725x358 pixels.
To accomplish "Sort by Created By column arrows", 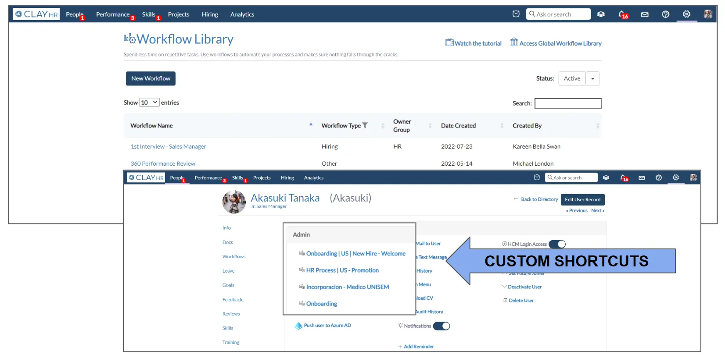I will coord(598,126).
